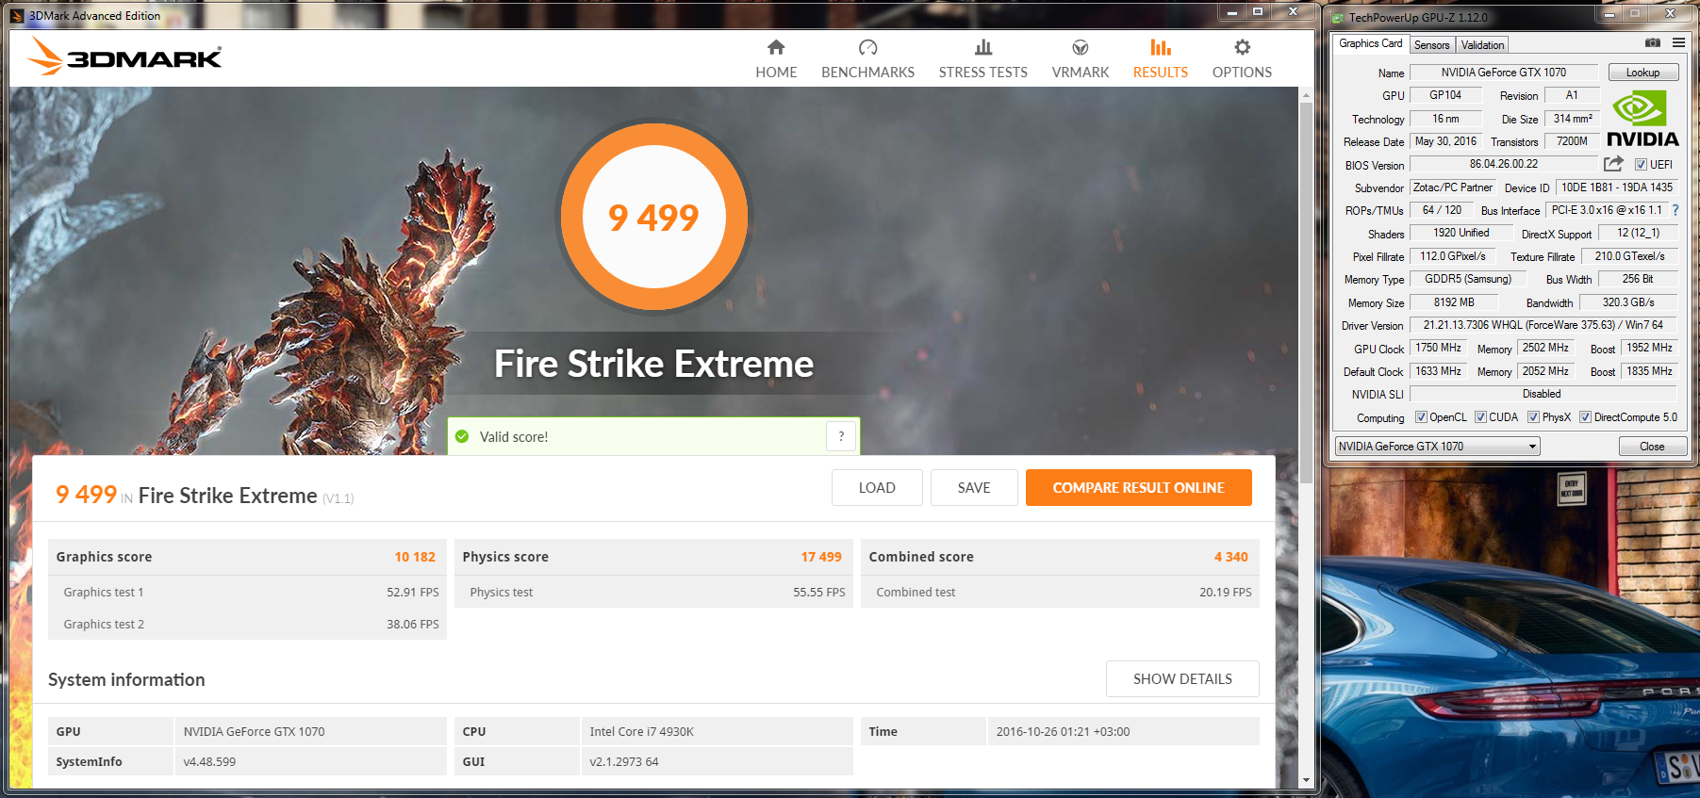The height and width of the screenshot is (798, 1700).
Task: Click the orange 9 499 score circle
Action: [653, 217]
